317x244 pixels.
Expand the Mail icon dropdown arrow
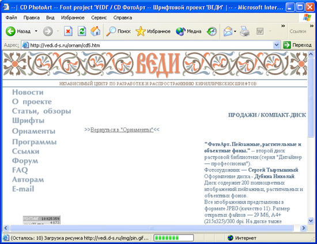tap(235, 31)
